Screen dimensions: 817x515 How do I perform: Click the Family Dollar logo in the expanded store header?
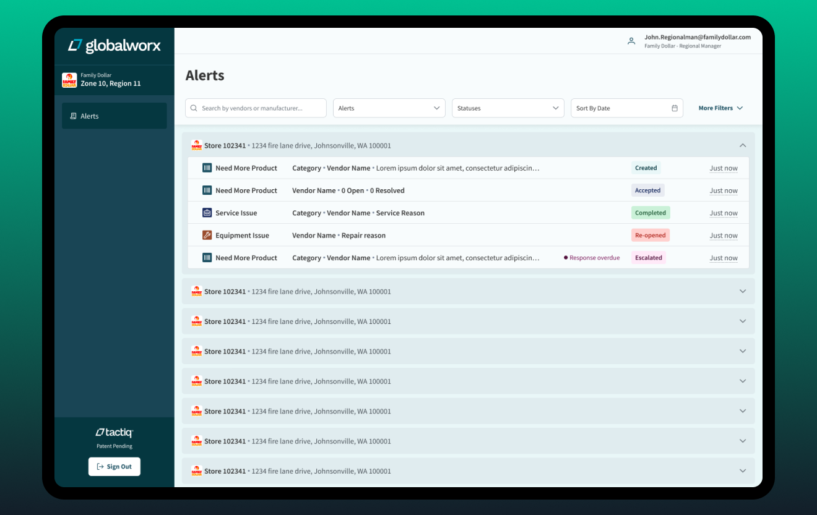(197, 145)
